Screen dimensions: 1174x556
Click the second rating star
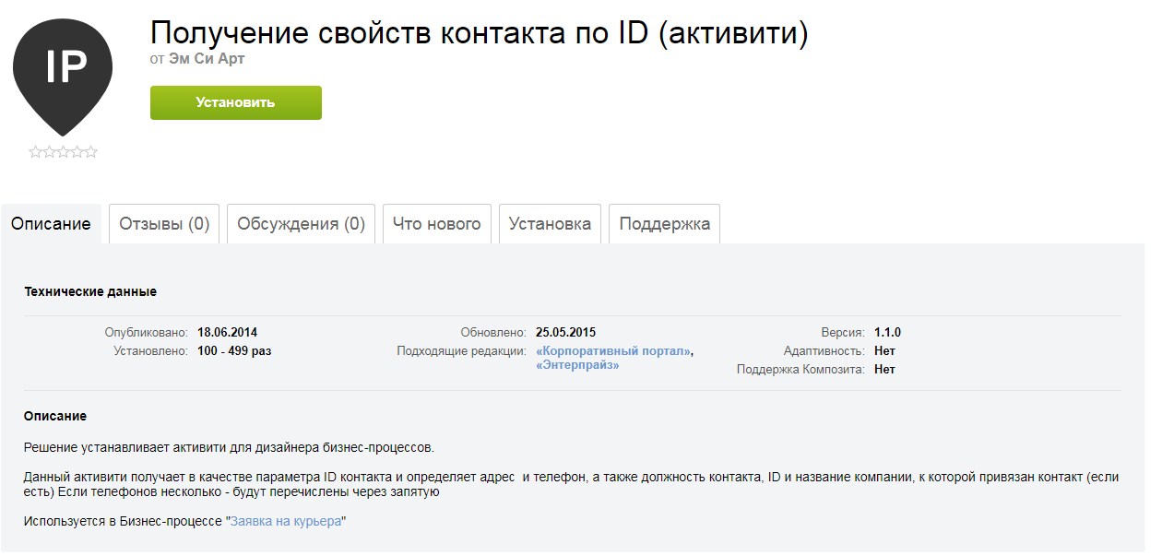pos(48,150)
